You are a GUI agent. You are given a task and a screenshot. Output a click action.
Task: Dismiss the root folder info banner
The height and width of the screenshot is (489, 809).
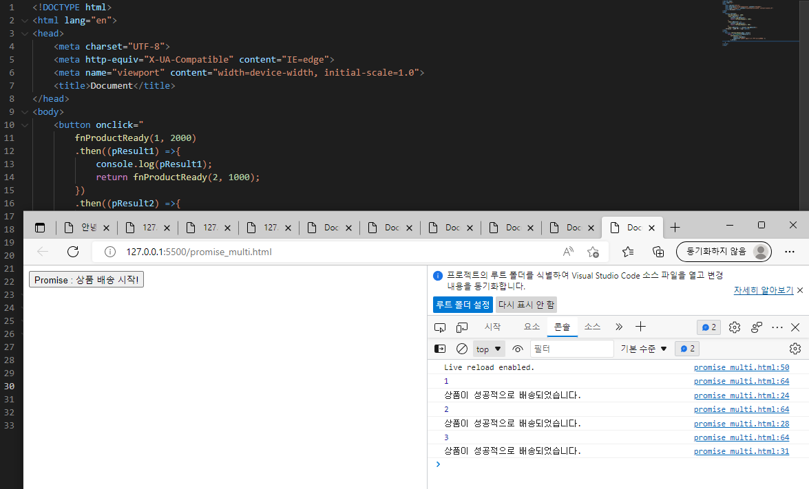[x=800, y=290]
